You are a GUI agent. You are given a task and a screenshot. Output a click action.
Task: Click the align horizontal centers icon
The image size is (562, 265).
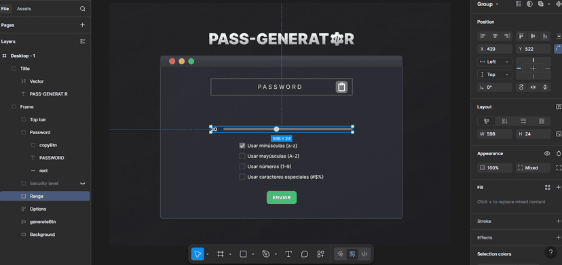tap(495, 36)
